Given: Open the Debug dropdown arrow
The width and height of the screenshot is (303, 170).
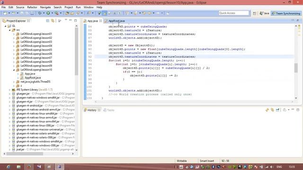Looking at the screenshot, I should pyautogui.click(x=44, y=13).
